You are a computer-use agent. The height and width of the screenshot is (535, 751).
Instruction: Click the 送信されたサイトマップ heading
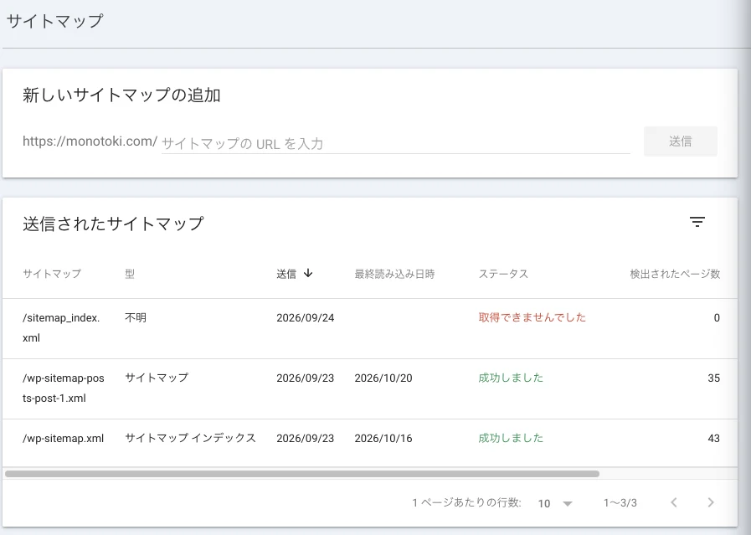click(x=113, y=224)
